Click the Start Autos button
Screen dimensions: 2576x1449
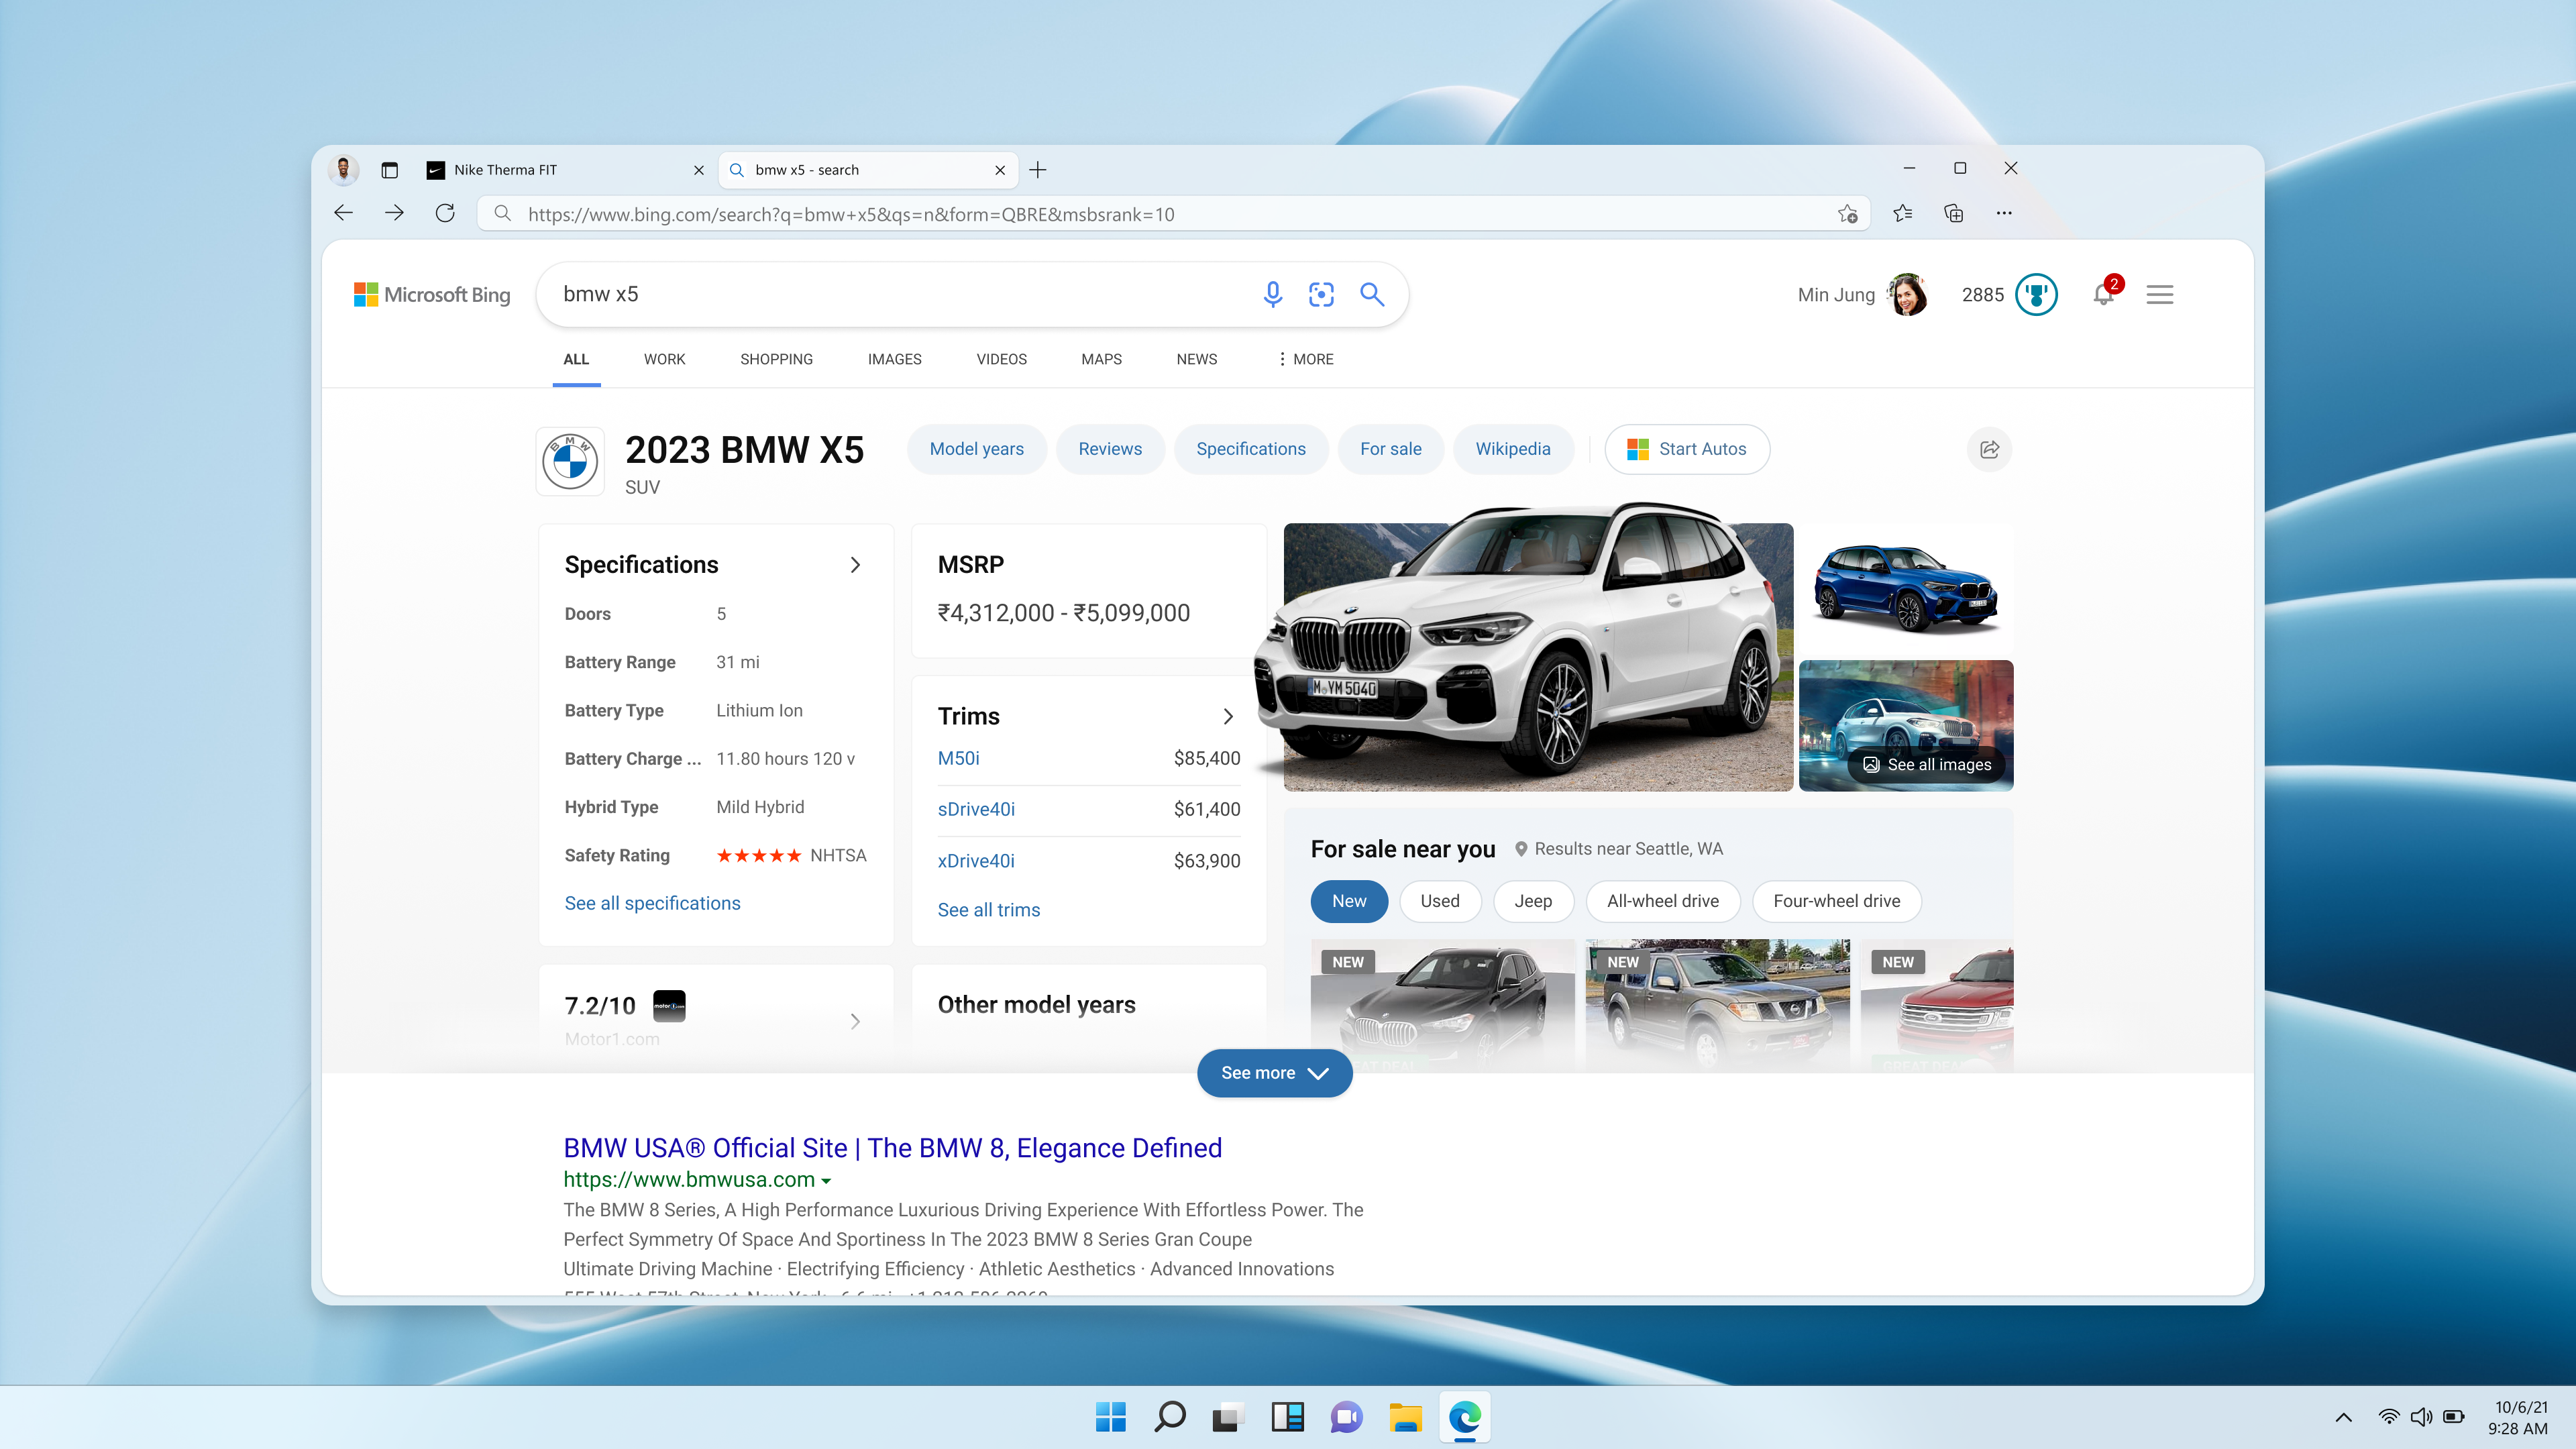(1687, 449)
